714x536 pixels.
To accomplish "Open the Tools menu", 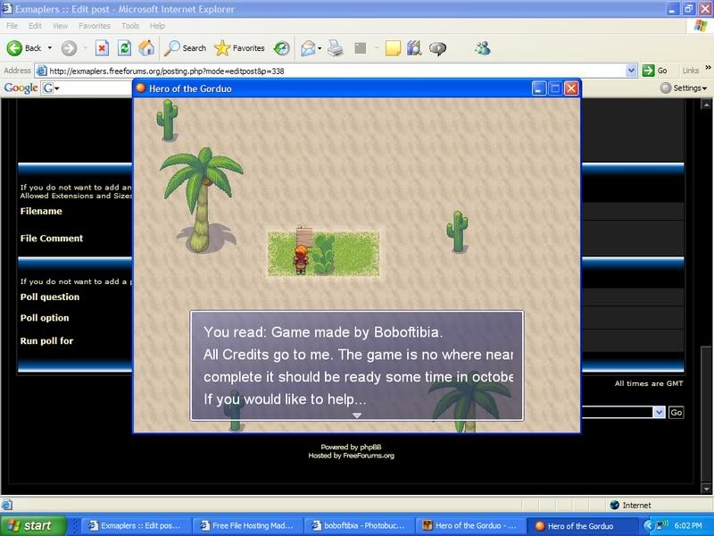I will 129,26.
